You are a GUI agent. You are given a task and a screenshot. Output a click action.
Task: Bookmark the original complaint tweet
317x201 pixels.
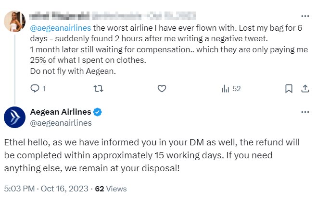pyautogui.click(x=288, y=89)
